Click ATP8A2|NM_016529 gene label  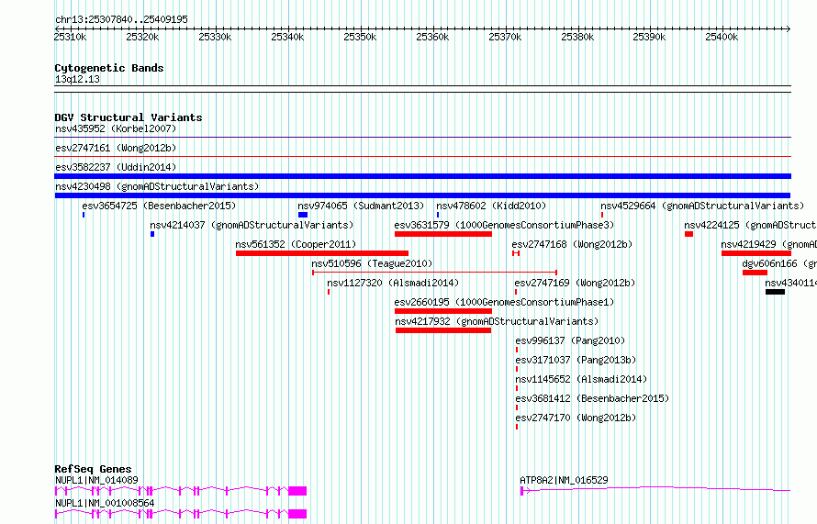pyautogui.click(x=564, y=480)
